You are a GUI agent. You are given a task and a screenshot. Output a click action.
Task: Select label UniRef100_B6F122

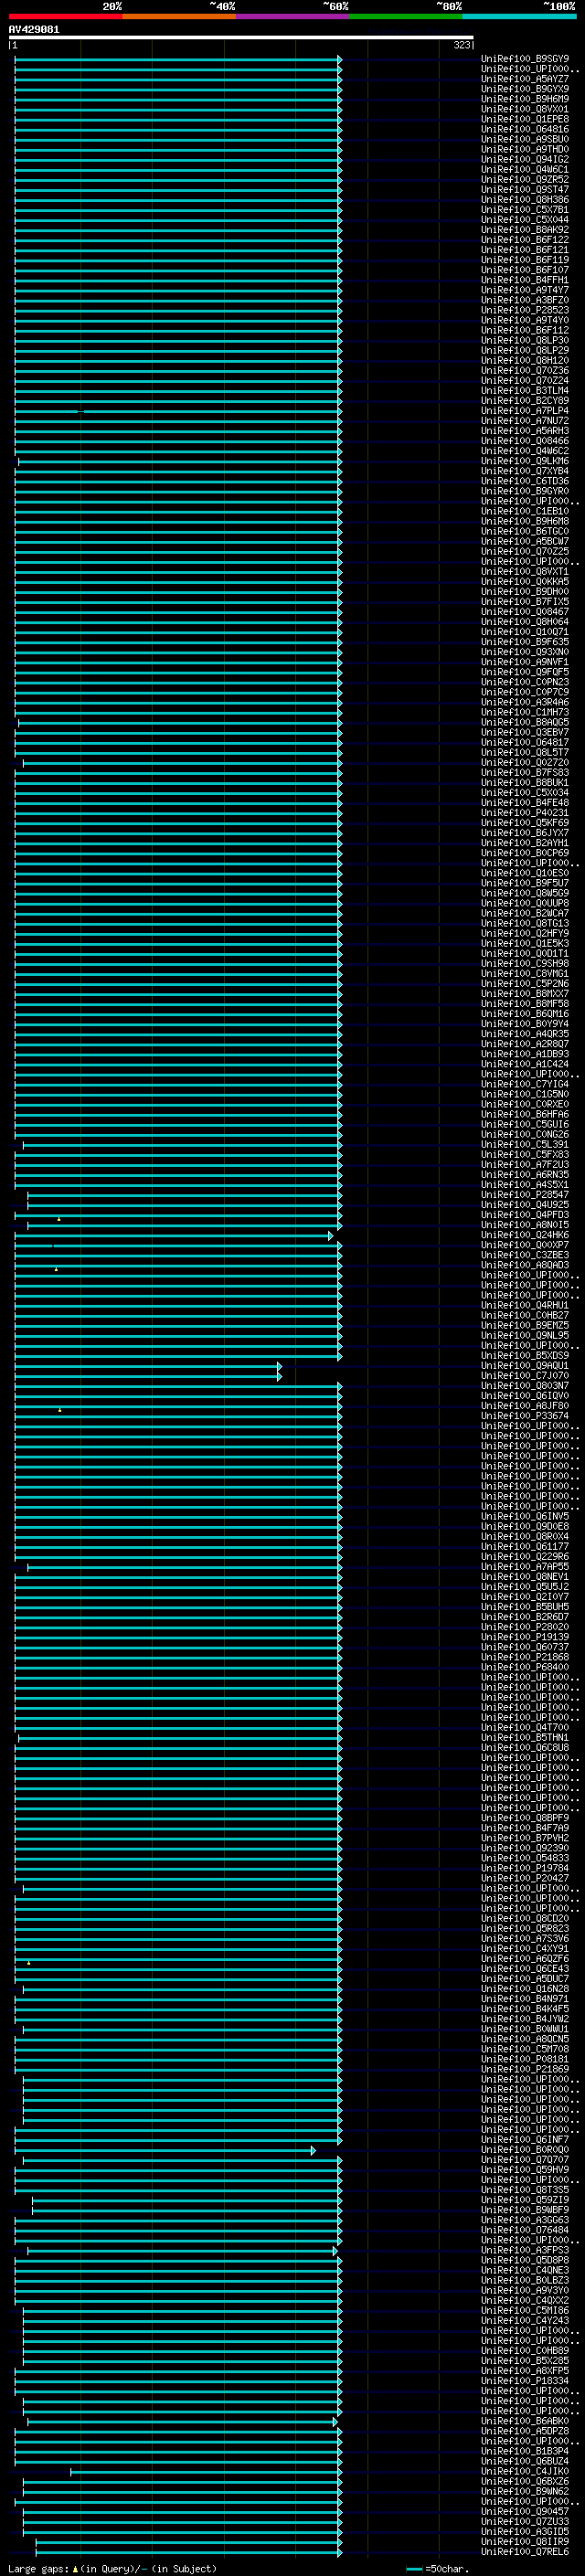coord(525,240)
